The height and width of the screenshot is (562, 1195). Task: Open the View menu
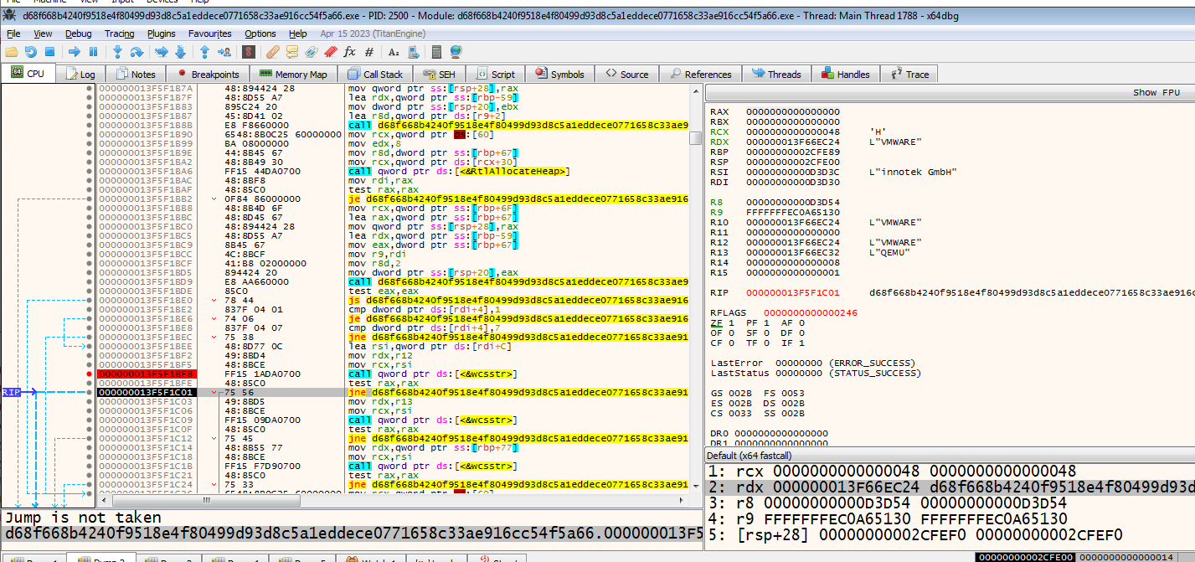(43, 34)
